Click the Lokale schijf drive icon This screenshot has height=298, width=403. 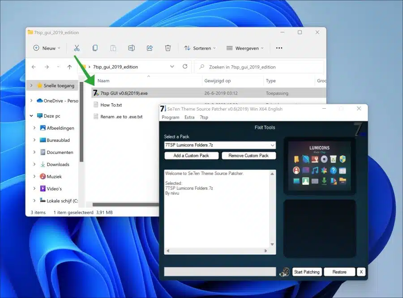43,200
